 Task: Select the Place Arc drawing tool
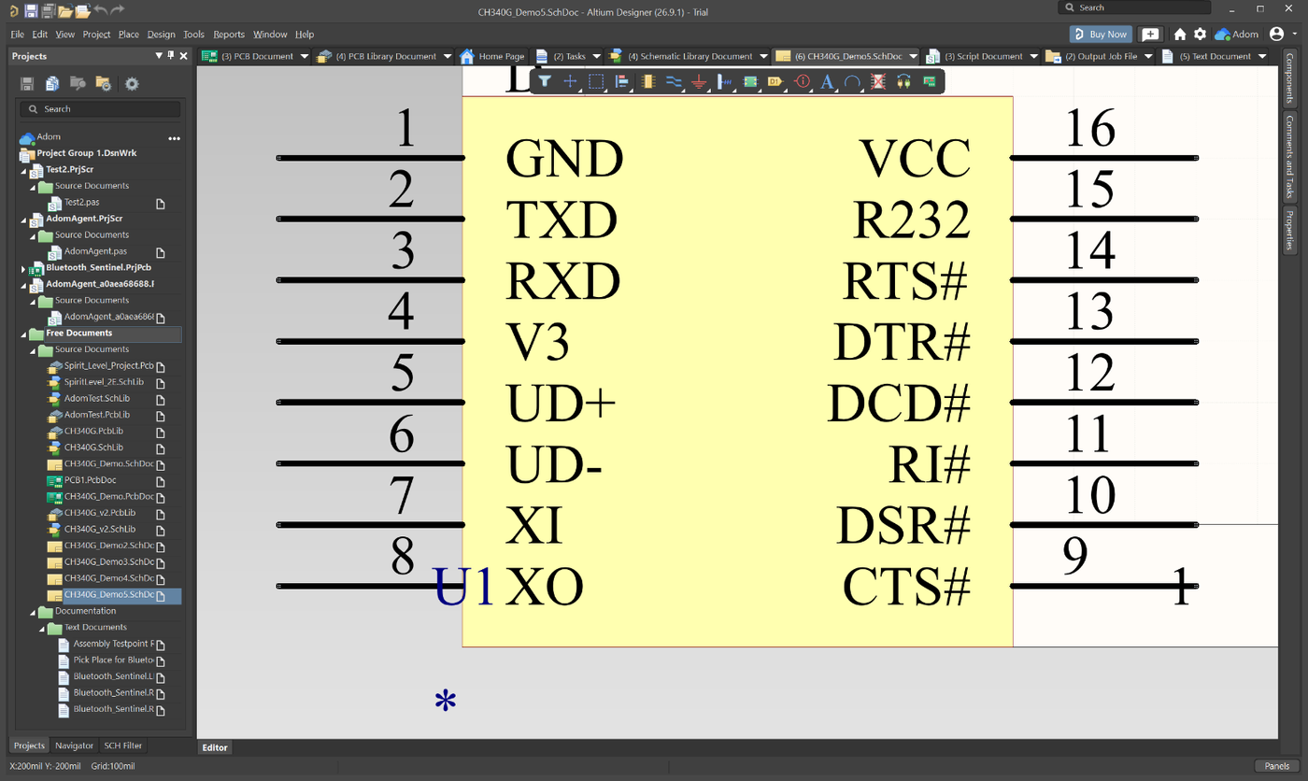pos(851,81)
